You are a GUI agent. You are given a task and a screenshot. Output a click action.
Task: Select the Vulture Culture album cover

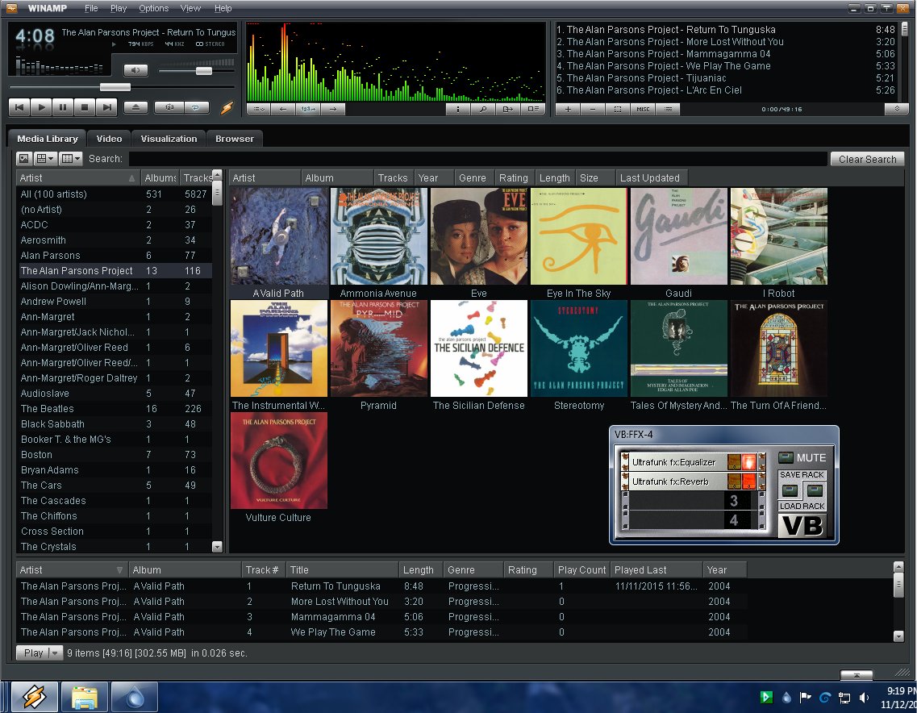279,461
